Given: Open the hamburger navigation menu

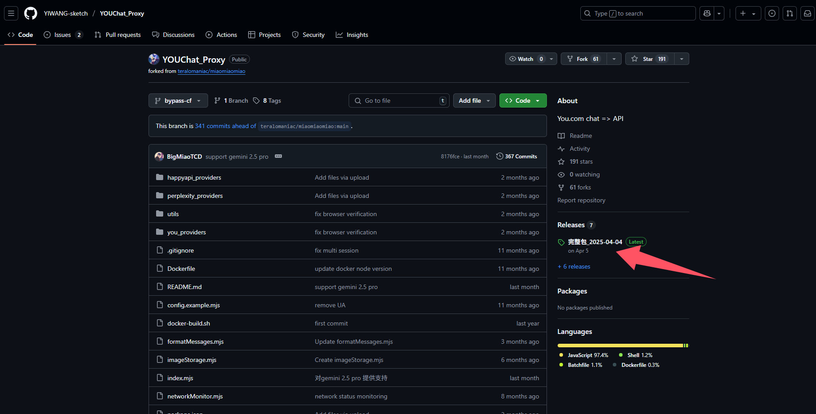Looking at the screenshot, I should 11,13.
